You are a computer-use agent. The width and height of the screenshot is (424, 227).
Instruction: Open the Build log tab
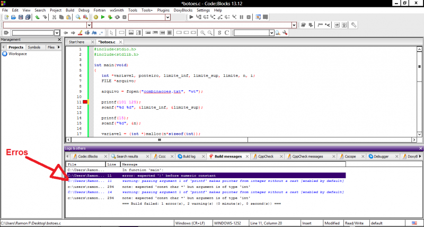tap(189, 156)
